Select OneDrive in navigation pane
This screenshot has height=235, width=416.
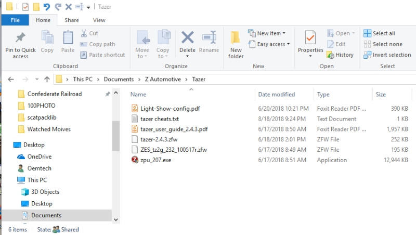[x=40, y=157]
